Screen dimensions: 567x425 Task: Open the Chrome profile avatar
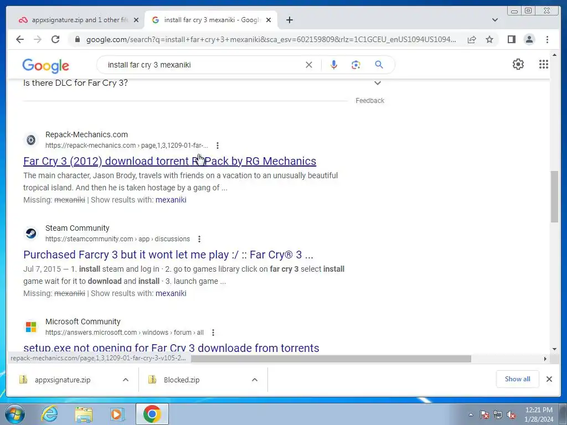529,39
